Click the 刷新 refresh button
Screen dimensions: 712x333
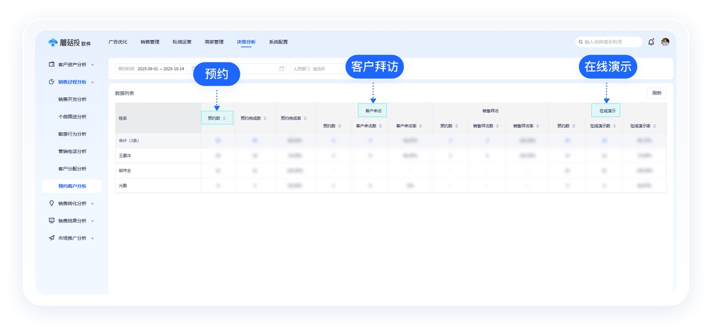656,93
